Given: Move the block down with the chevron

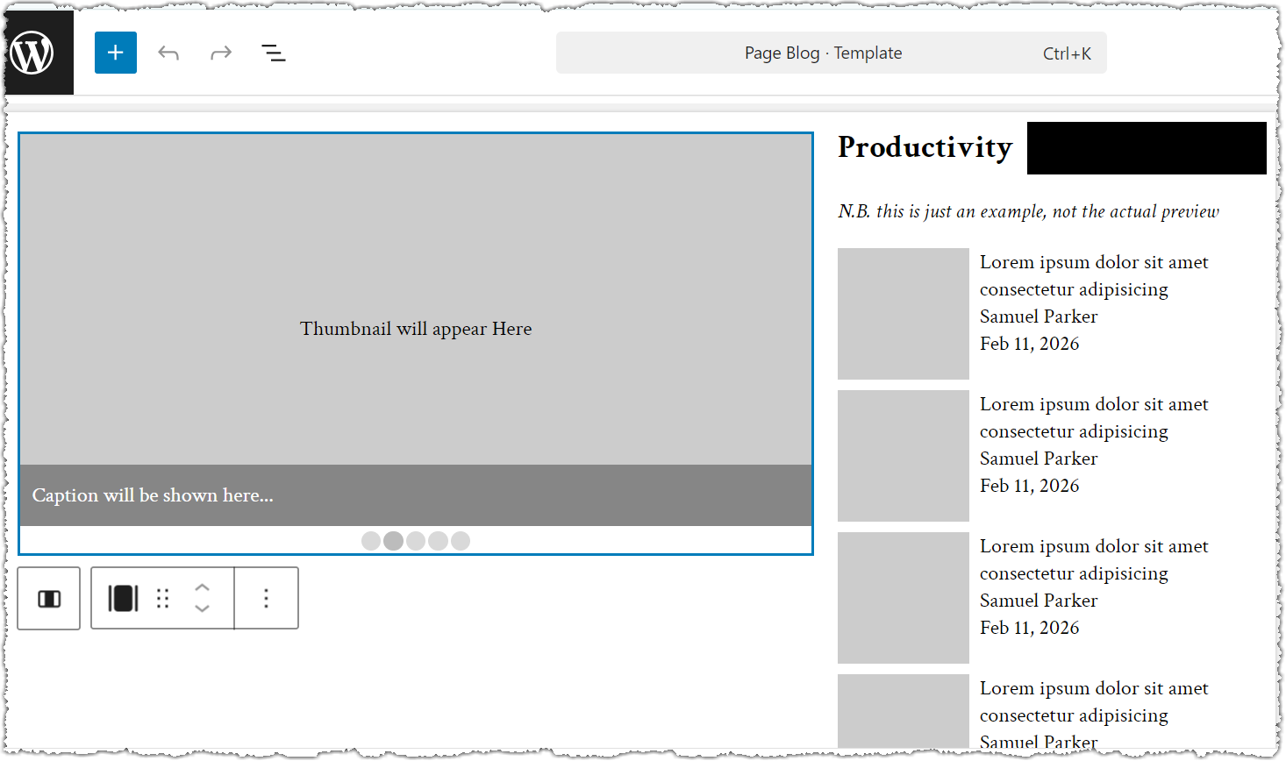Looking at the screenshot, I should [x=203, y=609].
